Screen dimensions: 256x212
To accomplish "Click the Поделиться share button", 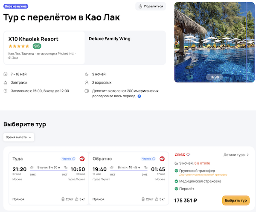I will tap(150, 6).
